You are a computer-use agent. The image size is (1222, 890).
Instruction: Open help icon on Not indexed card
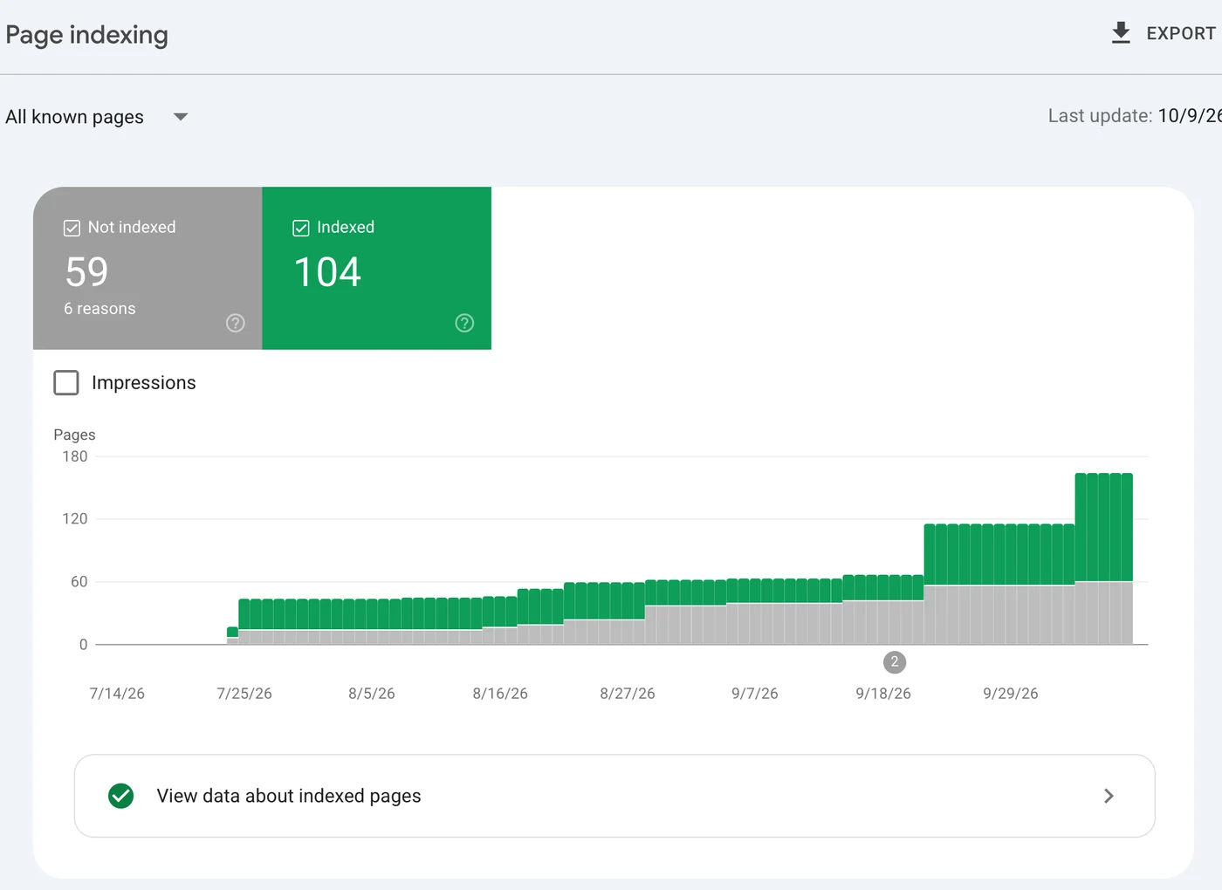click(x=236, y=323)
